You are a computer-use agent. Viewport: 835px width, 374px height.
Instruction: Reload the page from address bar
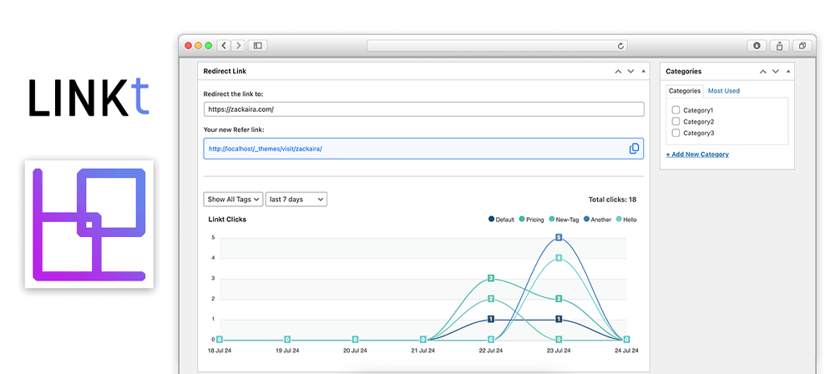tap(620, 46)
